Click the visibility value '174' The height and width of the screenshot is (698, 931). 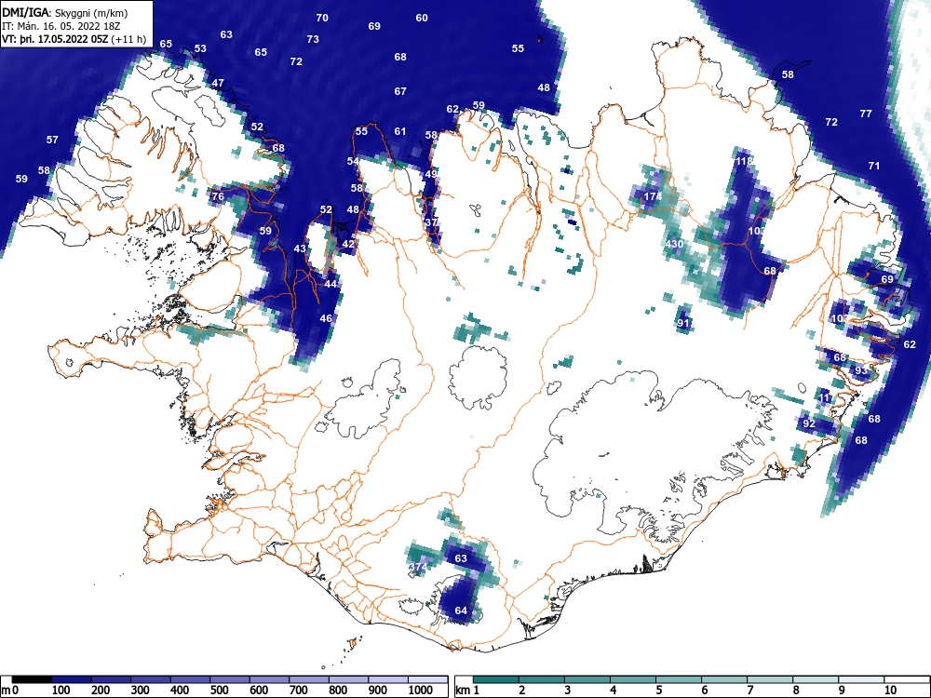click(653, 196)
